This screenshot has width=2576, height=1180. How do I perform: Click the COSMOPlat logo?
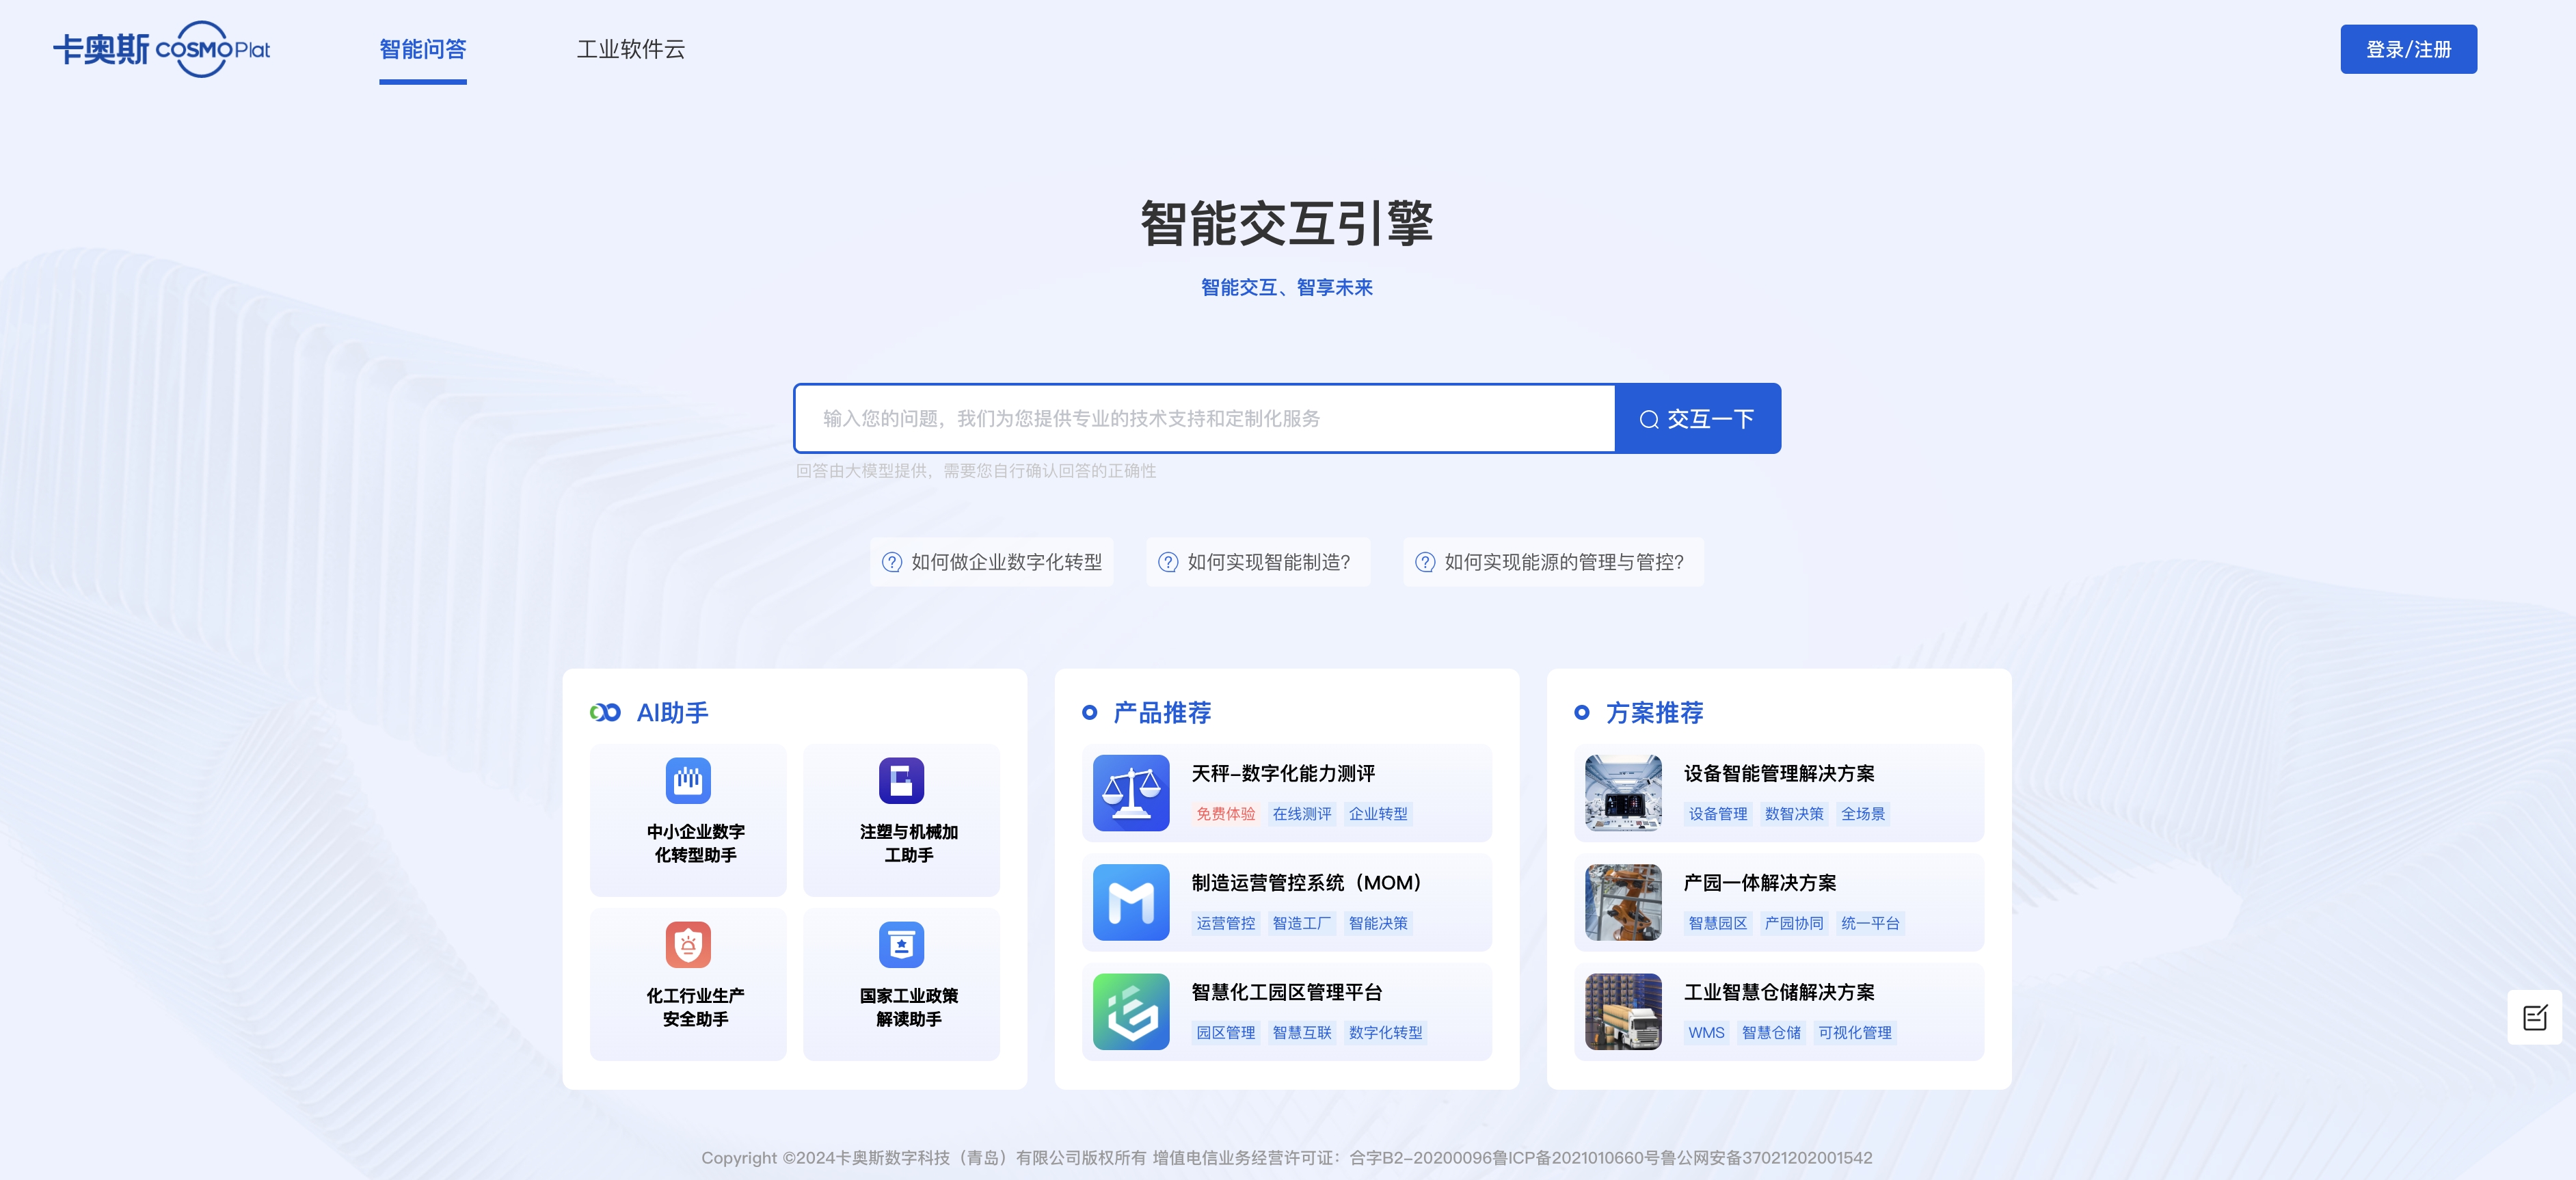[162, 49]
